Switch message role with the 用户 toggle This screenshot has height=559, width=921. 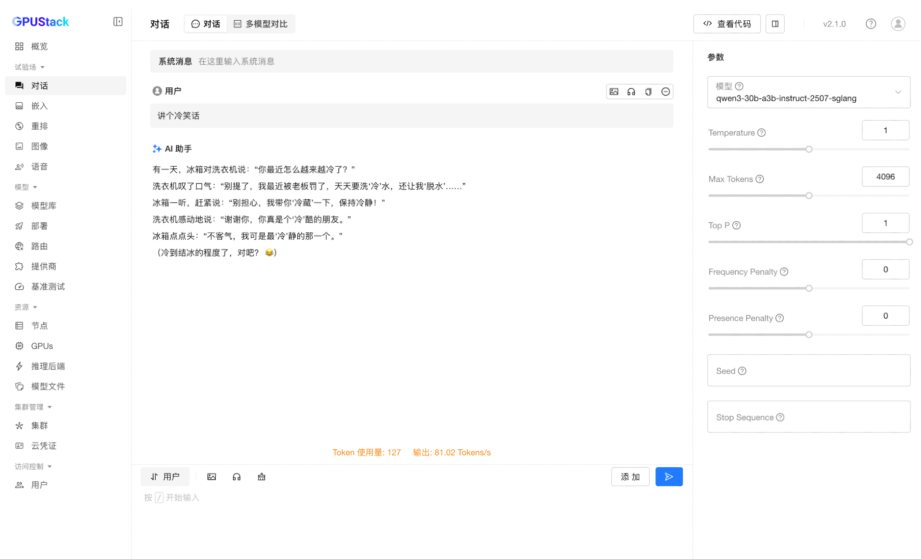[165, 477]
